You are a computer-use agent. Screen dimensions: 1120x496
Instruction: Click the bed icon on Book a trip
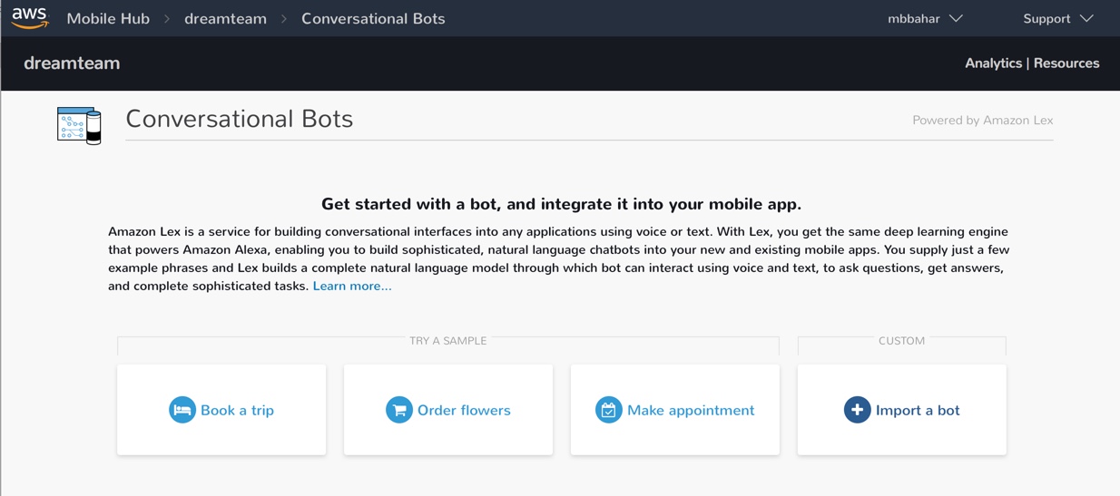182,410
